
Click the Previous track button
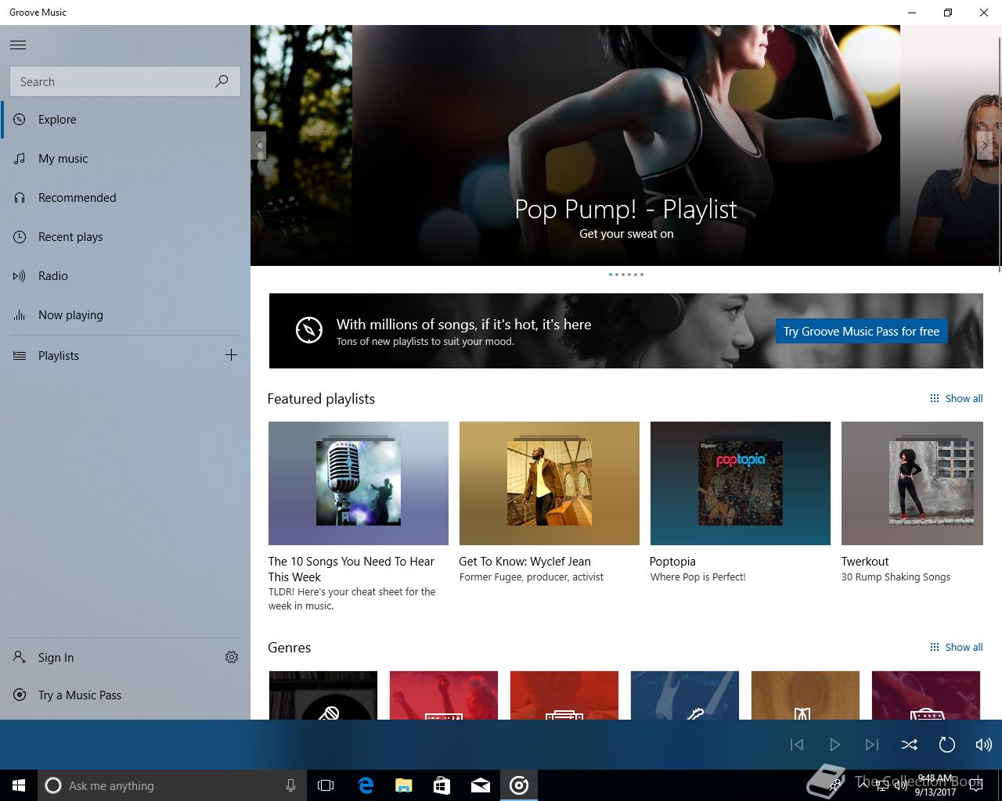797,745
